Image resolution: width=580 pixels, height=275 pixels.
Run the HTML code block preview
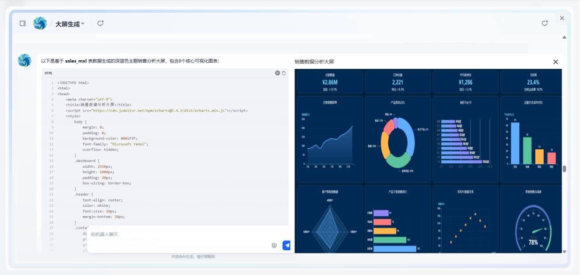point(278,73)
